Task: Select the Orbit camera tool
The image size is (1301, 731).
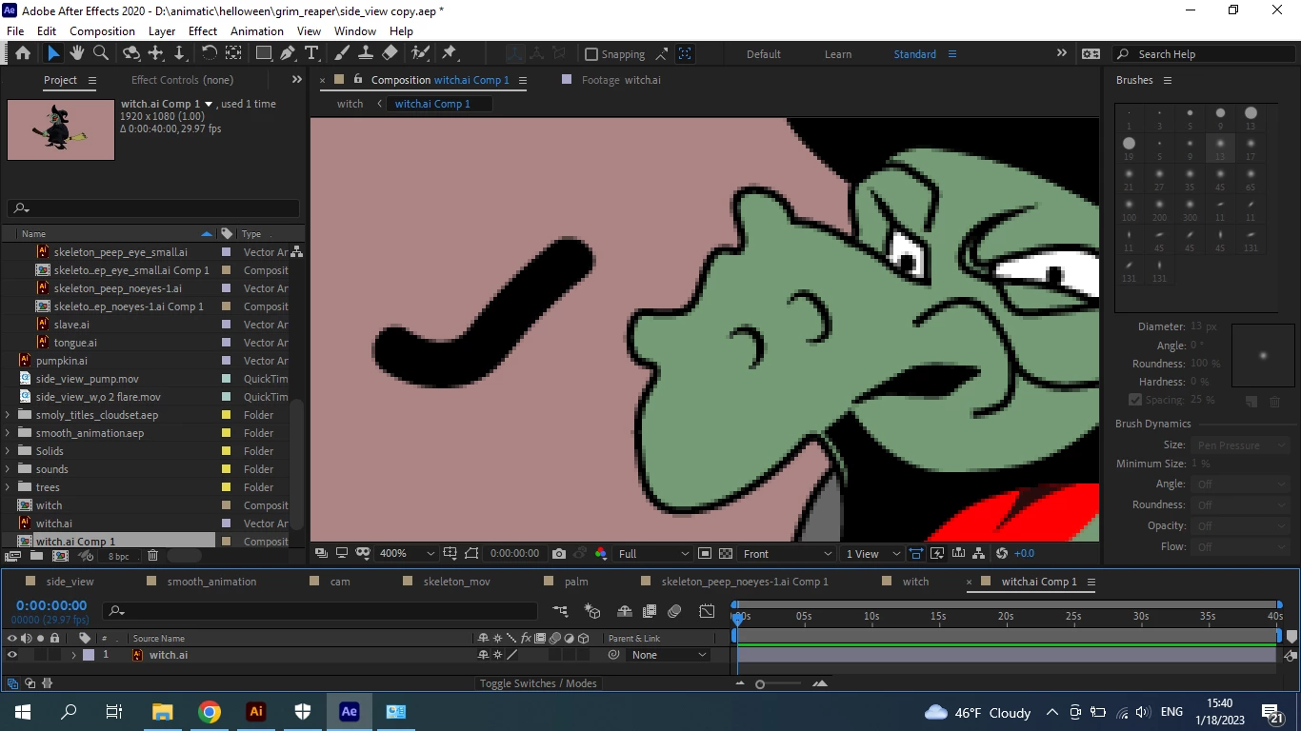Action: (x=131, y=54)
